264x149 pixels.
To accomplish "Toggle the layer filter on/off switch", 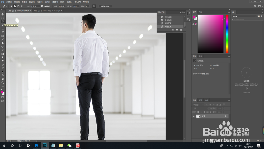I will [x=224, y=104].
